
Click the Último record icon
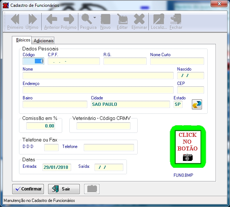click(x=32, y=19)
